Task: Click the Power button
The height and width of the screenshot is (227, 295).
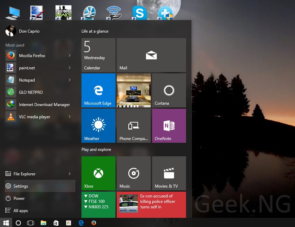Action: [40, 198]
